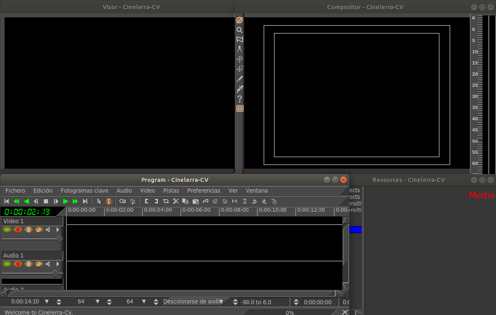Open the Preferencias menu
Screen dimensions: 496x315
tap(203, 191)
